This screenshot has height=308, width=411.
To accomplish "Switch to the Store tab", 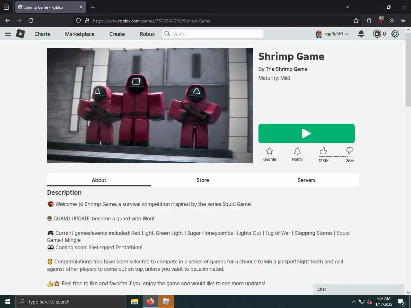I will pyautogui.click(x=203, y=180).
